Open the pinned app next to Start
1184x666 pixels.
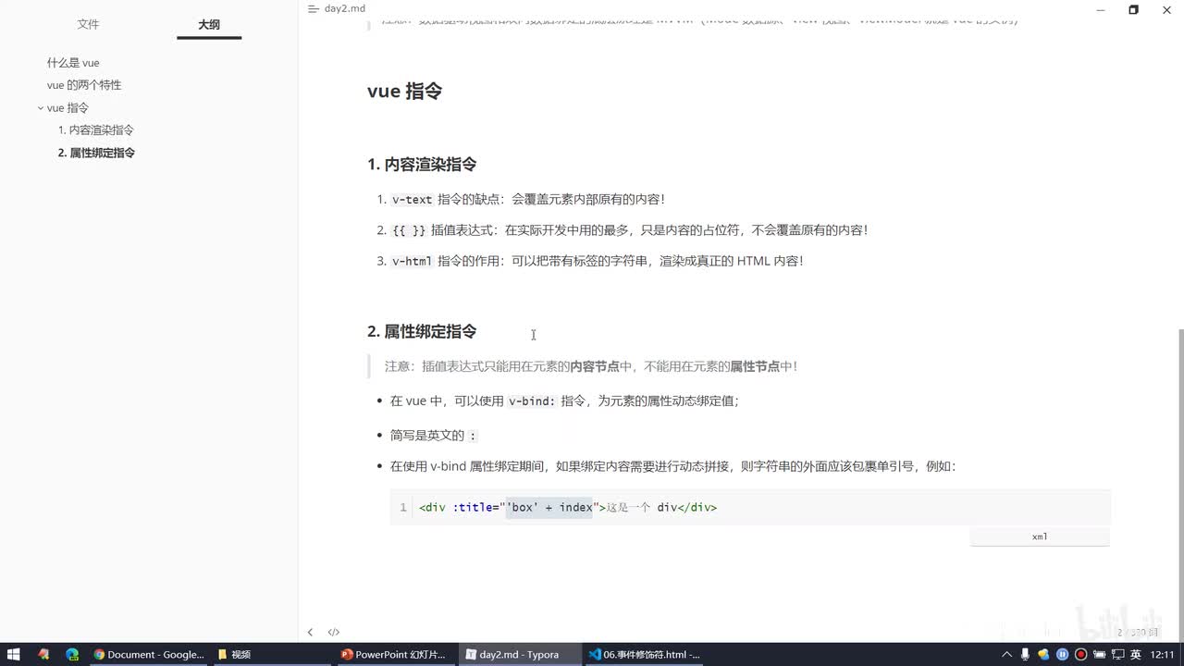pos(43,654)
